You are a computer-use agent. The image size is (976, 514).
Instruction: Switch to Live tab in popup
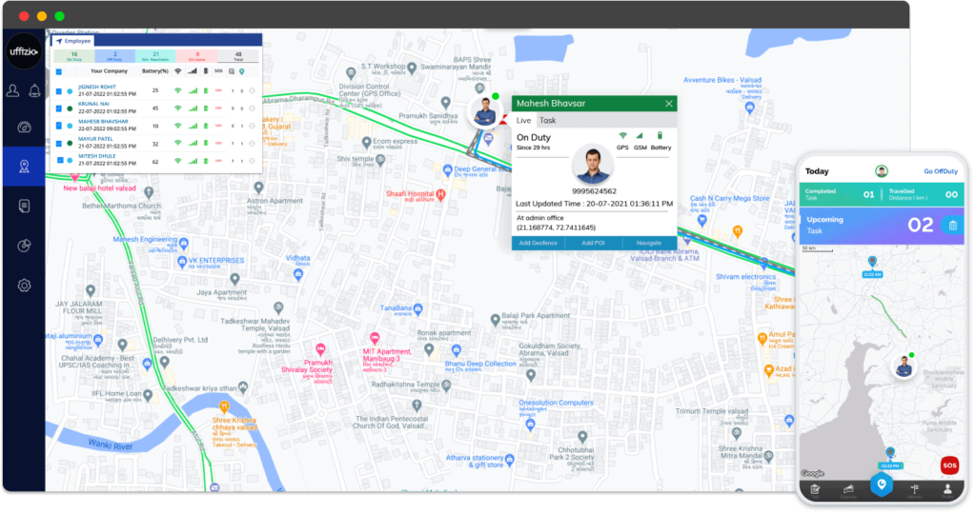click(523, 121)
